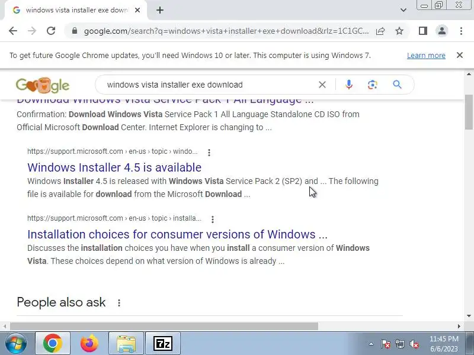Open Windows Installer 4.5 is available result
Screen dimensions: 474x355
pos(114,167)
